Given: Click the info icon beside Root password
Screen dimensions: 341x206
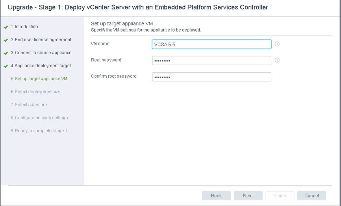Looking at the screenshot, I should coord(277,60).
